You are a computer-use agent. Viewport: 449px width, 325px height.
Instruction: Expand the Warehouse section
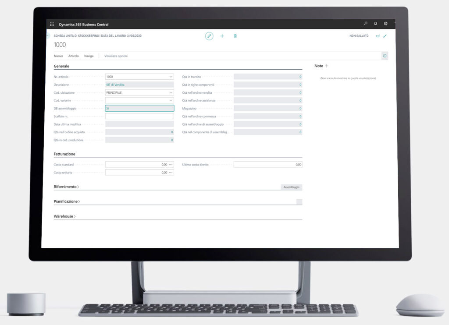coord(64,216)
